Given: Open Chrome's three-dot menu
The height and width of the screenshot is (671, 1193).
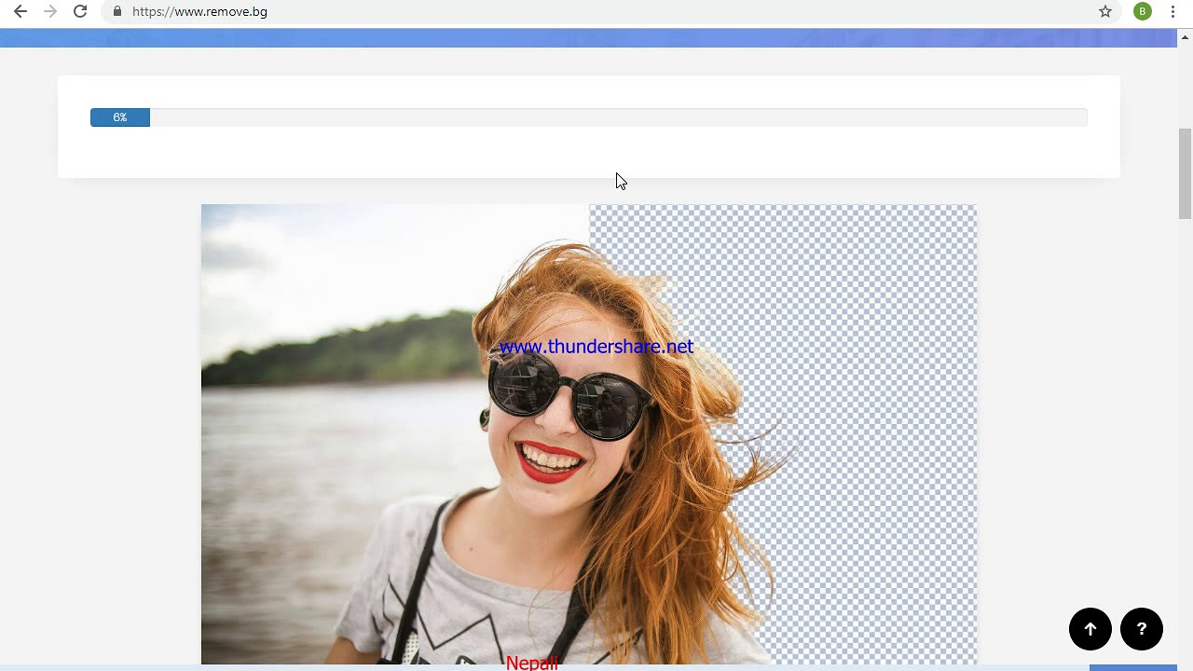Looking at the screenshot, I should (1172, 11).
